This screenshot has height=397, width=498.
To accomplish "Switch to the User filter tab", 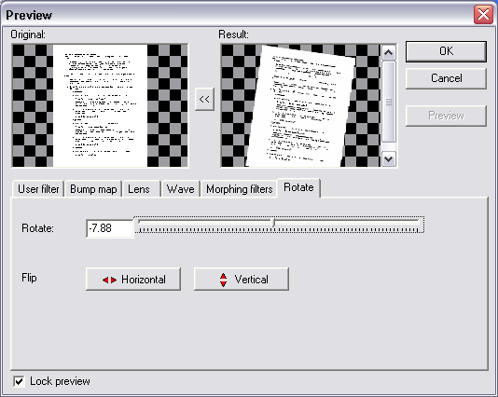I will (x=38, y=189).
